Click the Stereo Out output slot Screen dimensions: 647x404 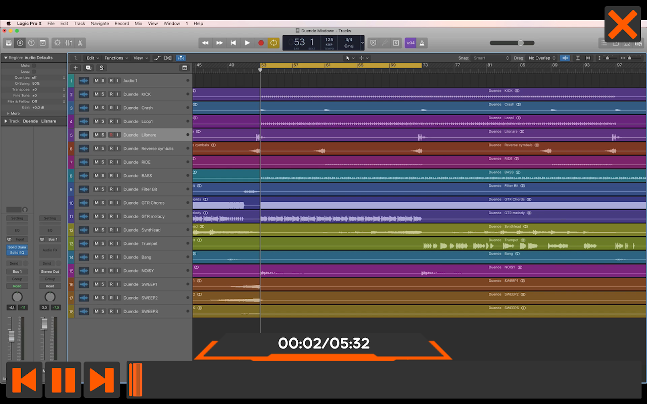point(50,272)
